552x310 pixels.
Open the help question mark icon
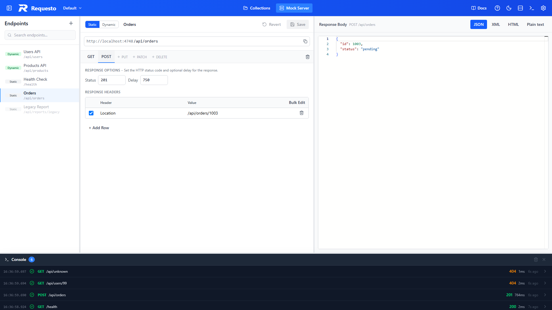click(x=497, y=8)
